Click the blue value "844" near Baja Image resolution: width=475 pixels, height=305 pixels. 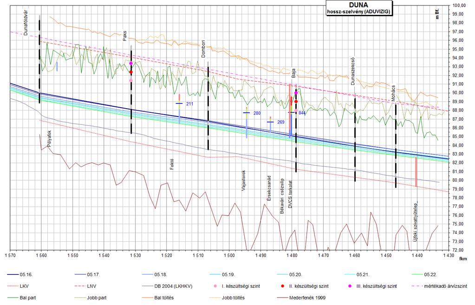coord(302,113)
